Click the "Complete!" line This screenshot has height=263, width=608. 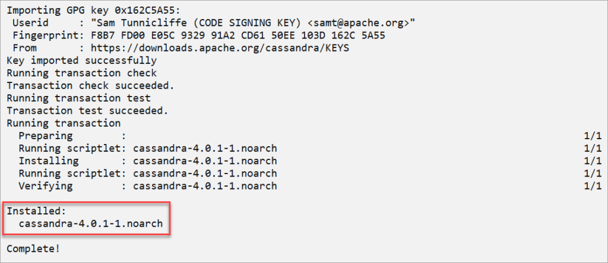click(x=34, y=249)
